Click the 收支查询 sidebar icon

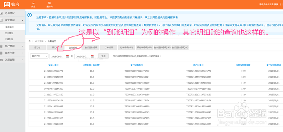coord(1,20)
